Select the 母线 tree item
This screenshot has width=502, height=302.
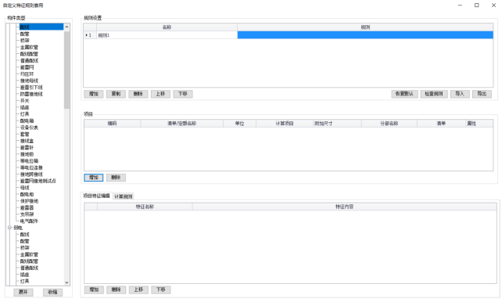point(25,188)
